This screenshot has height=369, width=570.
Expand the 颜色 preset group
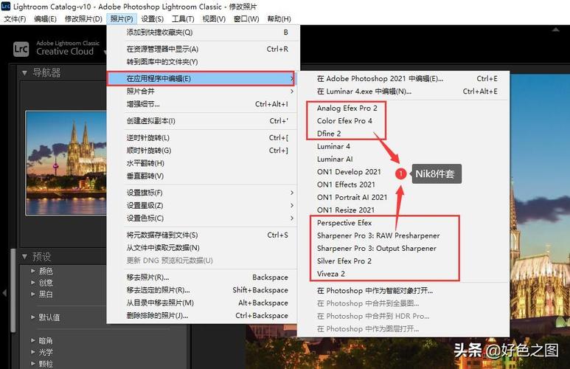click(33, 271)
